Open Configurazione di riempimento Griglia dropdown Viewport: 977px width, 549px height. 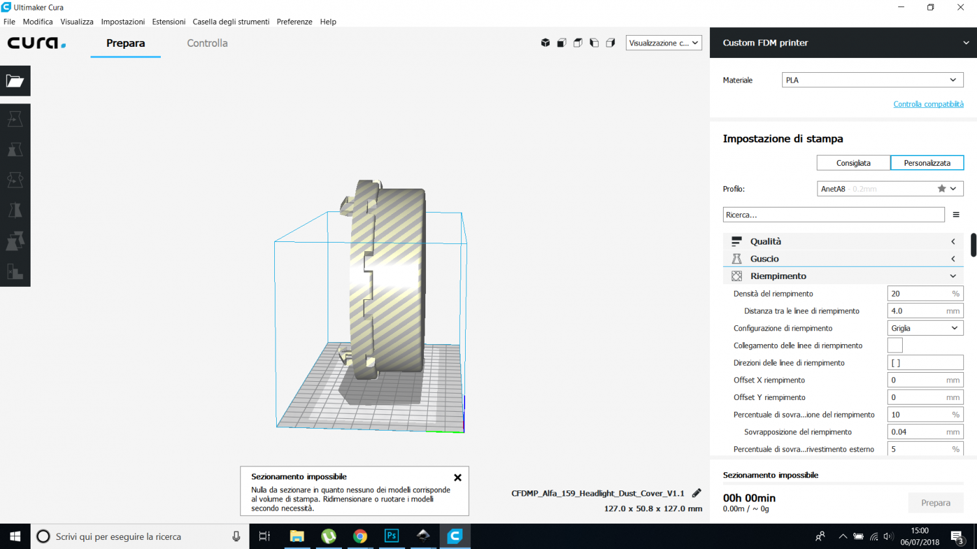point(926,328)
